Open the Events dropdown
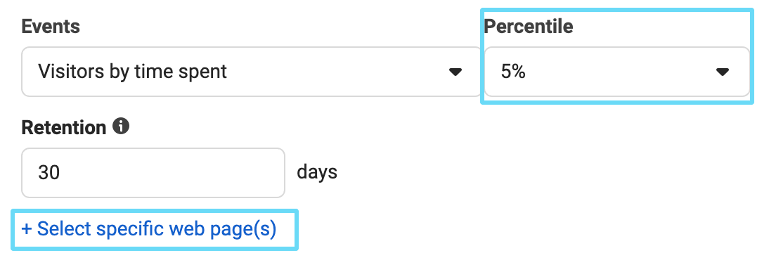 click(x=252, y=72)
